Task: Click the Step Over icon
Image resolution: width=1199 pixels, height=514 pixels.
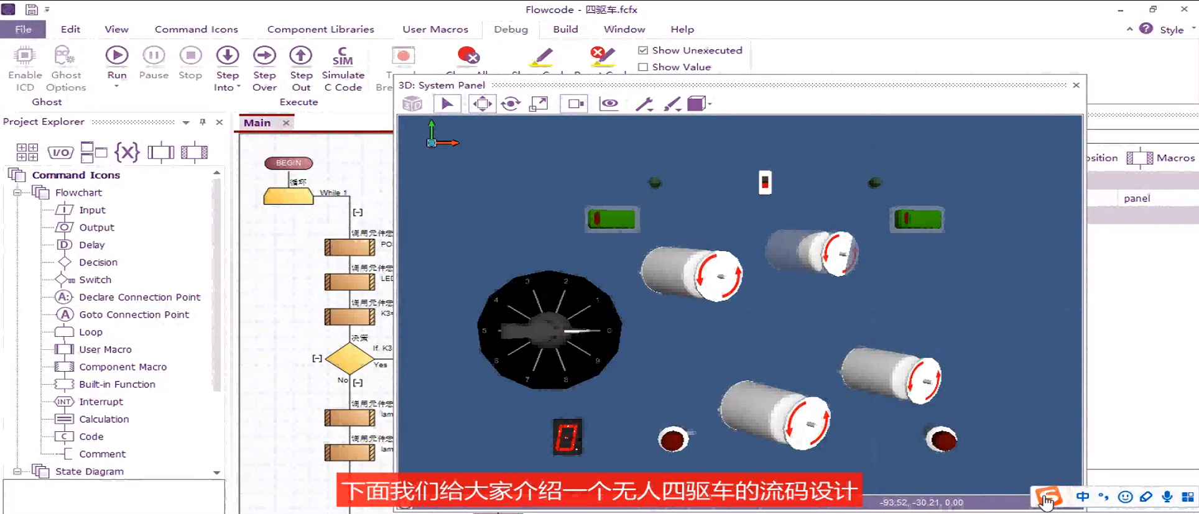Action: coord(264,56)
